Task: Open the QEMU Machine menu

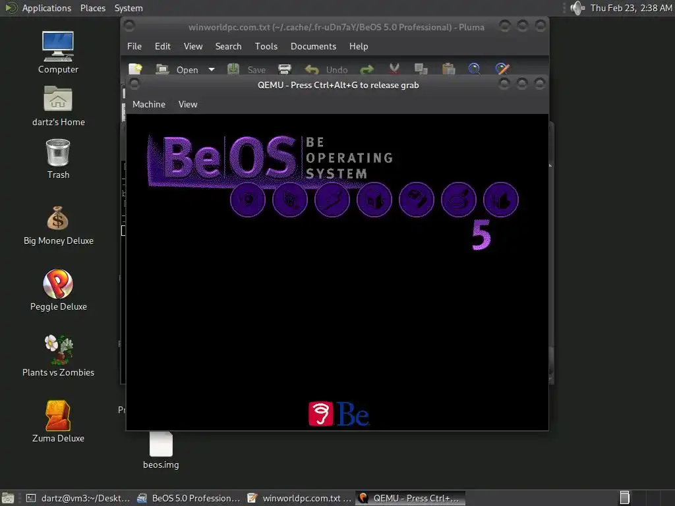Action: pos(149,104)
